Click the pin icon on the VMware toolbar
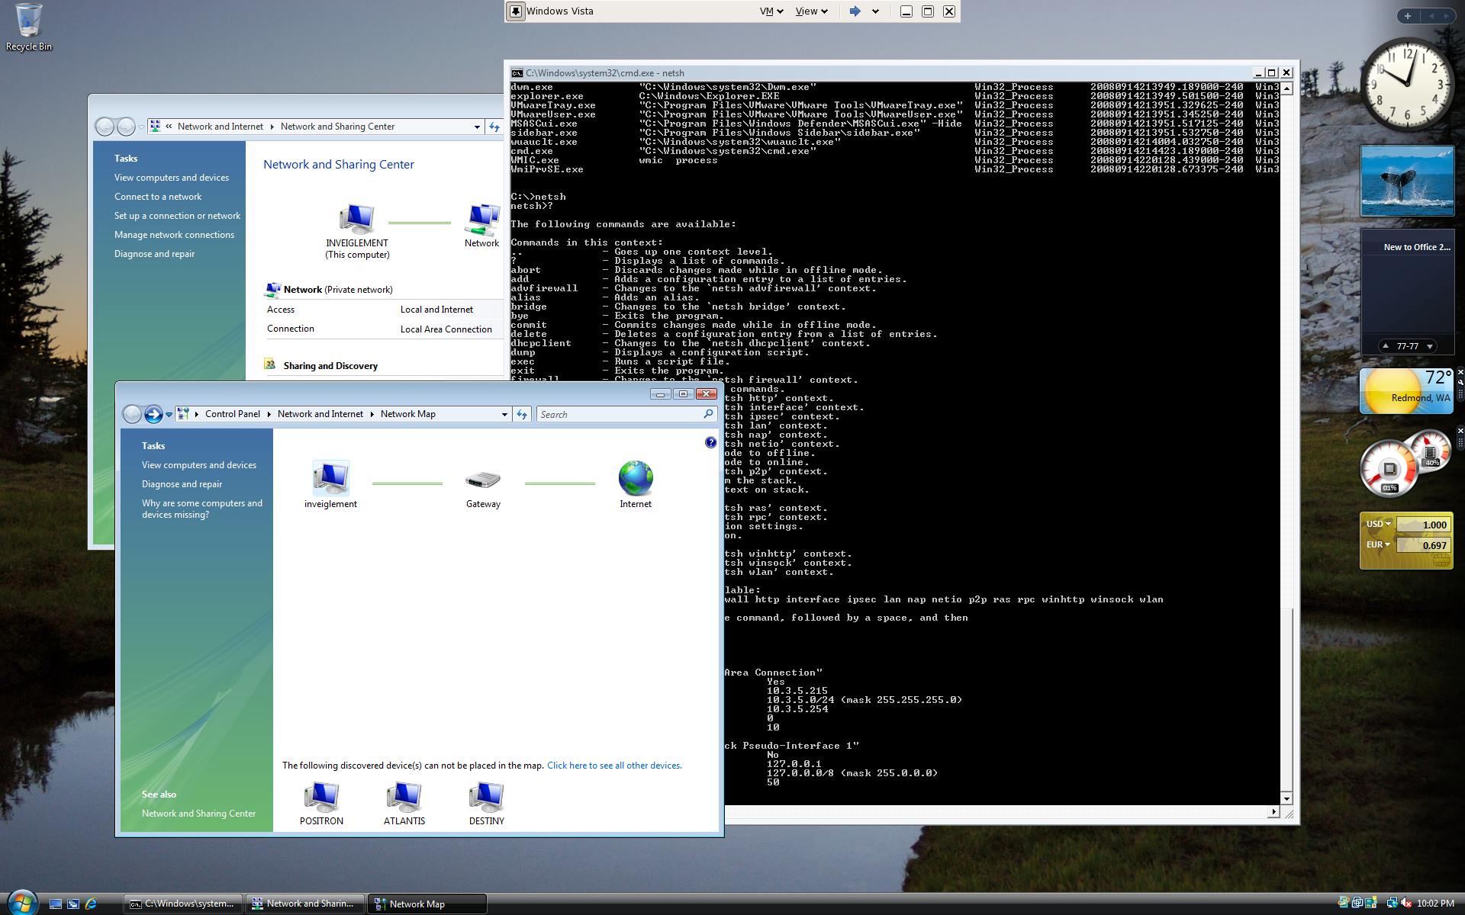1465x915 pixels. click(x=516, y=11)
